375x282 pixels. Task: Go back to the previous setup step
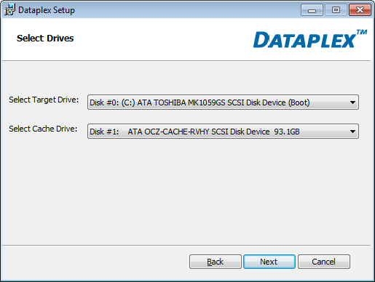pyautogui.click(x=216, y=262)
